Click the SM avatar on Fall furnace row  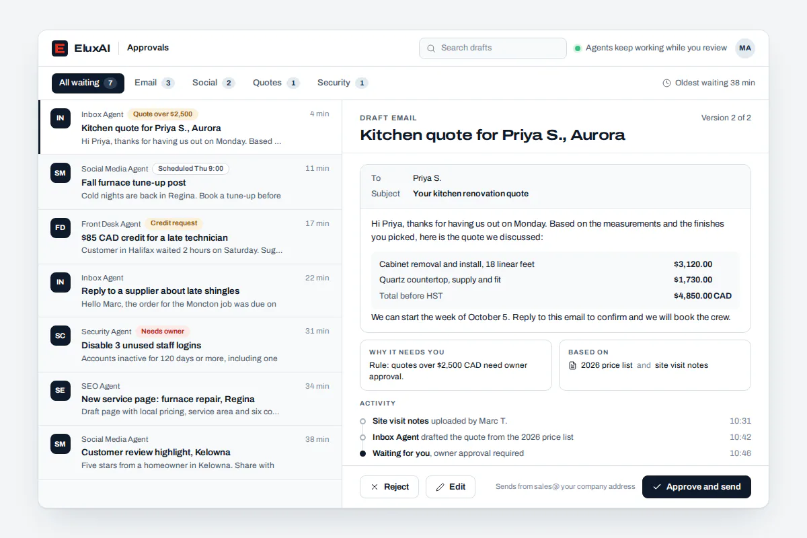click(61, 173)
